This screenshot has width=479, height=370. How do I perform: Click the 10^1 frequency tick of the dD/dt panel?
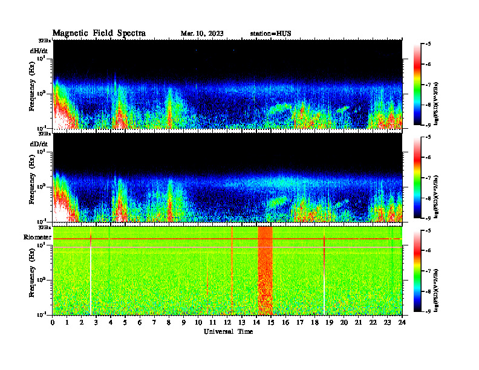[x=41, y=151]
